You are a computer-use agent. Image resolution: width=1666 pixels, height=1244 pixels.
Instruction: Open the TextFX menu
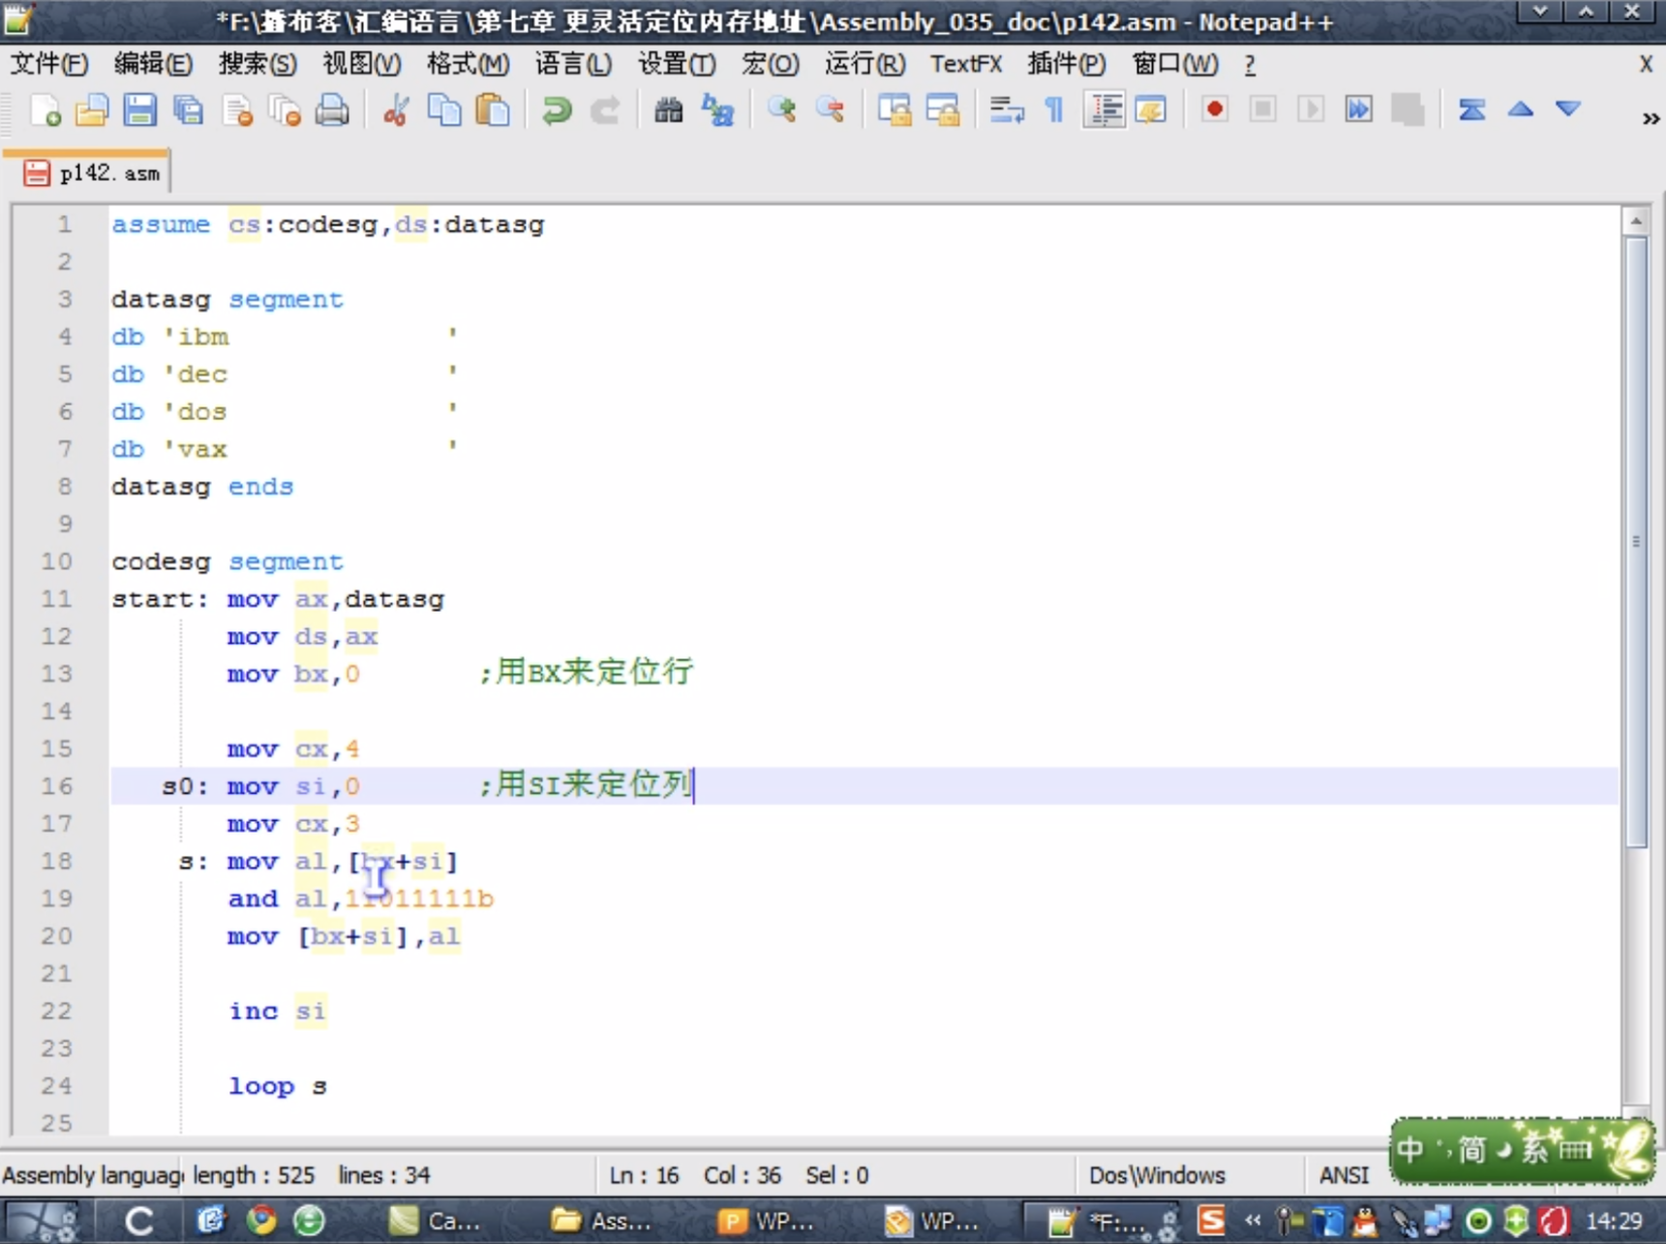[965, 64]
